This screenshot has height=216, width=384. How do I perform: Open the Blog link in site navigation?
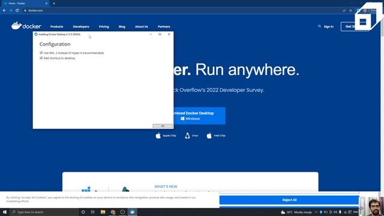coord(122,26)
